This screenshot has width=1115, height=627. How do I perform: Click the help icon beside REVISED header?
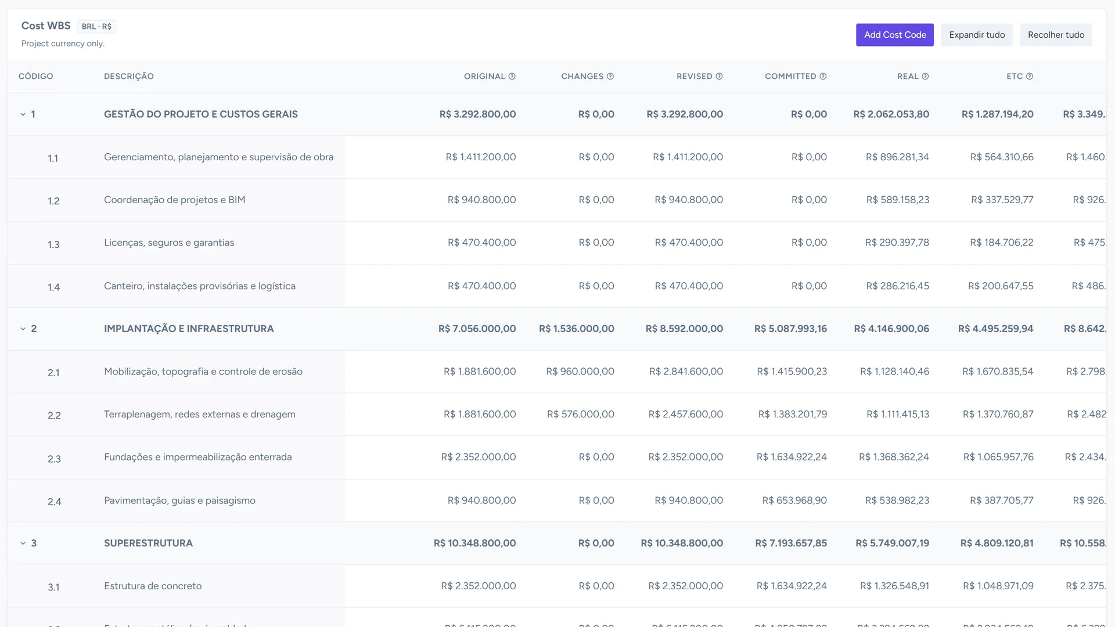pos(719,76)
